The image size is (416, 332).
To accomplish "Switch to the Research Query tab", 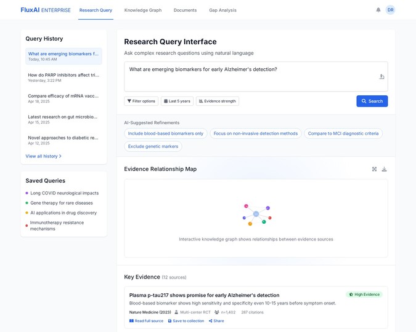I will [x=96, y=10].
